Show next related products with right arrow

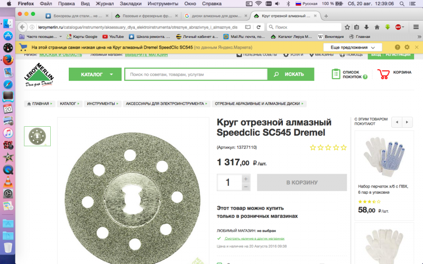408,122
